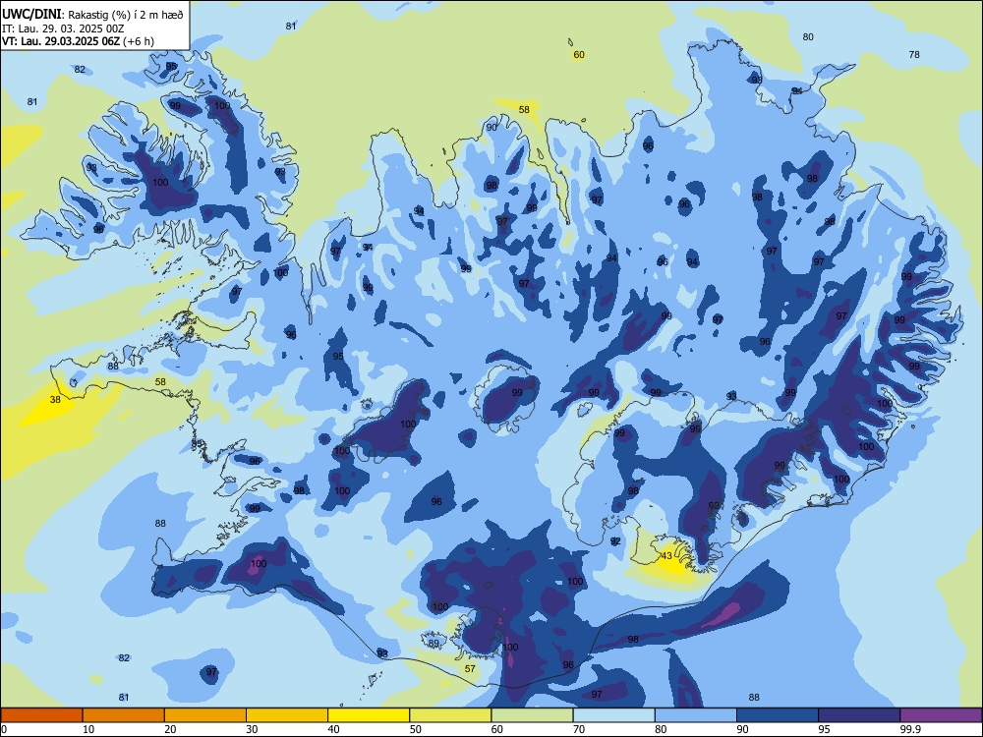Click the purple 99.9+ legend swatch
Screen dimensions: 983x737
click(x=941, y=715)
